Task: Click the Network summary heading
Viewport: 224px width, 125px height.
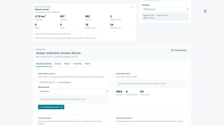Action: pyautogui.click(x=42, y=9)
